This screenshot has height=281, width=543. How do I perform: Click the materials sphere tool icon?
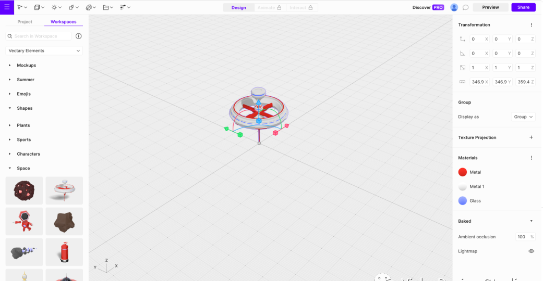[x=89, y=7]
